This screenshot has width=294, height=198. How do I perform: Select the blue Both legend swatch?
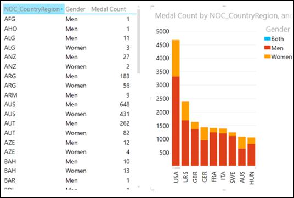click(267, 38)
